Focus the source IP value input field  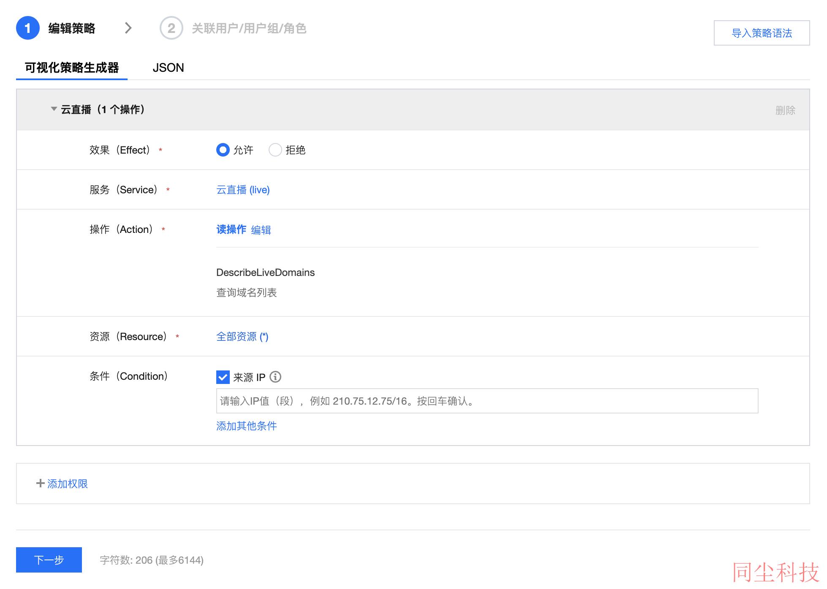point(487,401)
